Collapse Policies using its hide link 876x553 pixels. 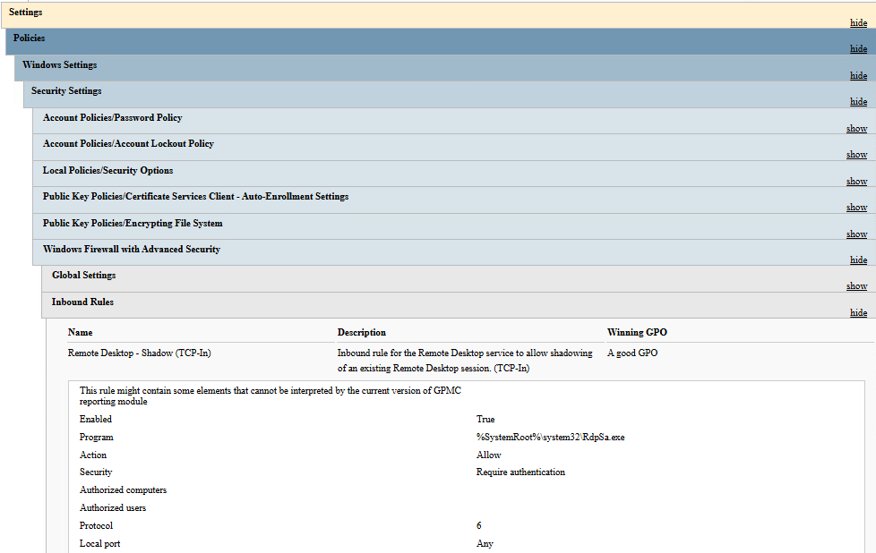point(858,49)
